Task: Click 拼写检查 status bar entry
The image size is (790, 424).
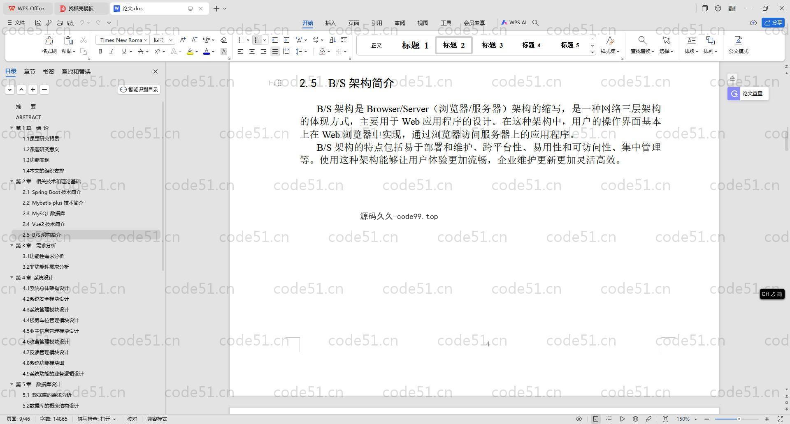Action: tap(97, 419)
